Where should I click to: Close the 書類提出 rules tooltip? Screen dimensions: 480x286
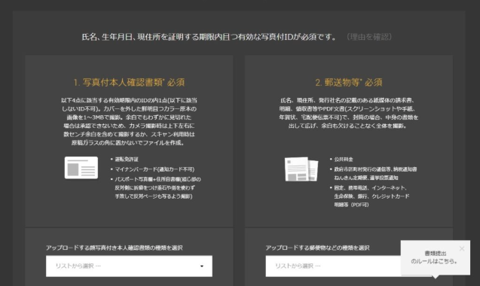point(462,248)
